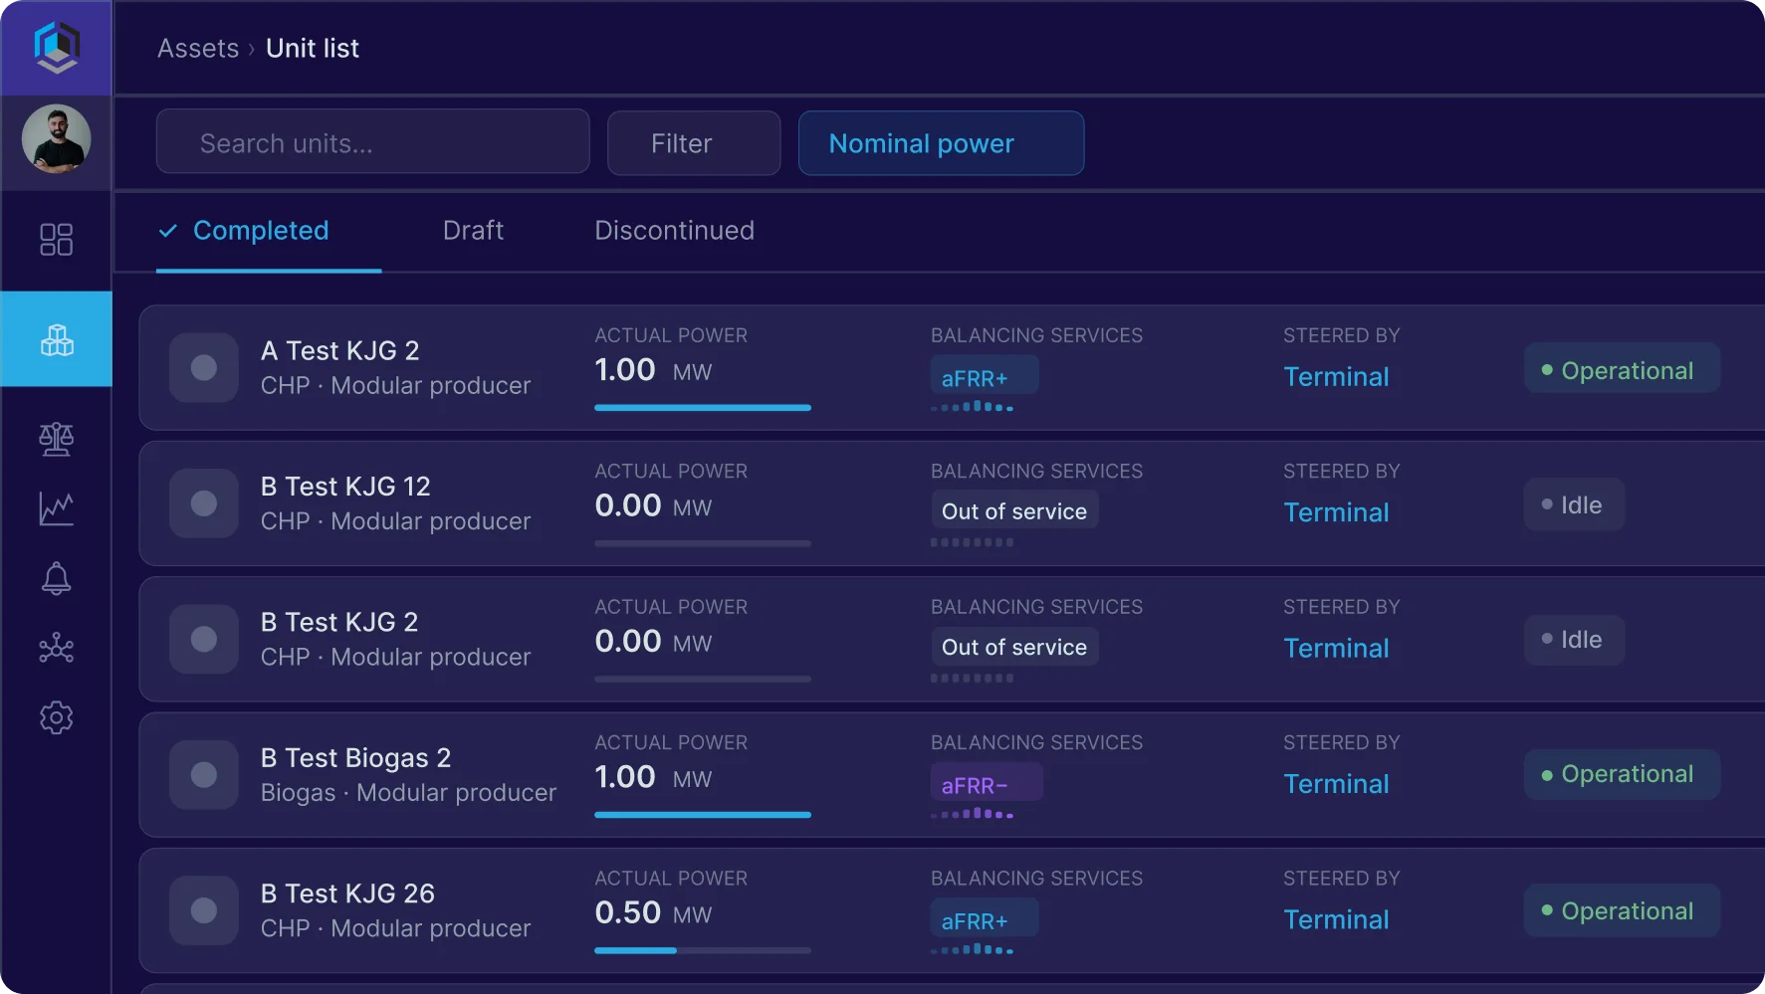The width and height of the screenshot is (1765, 994).
Task: Click the Search units input field
Action: click(372, 142)
